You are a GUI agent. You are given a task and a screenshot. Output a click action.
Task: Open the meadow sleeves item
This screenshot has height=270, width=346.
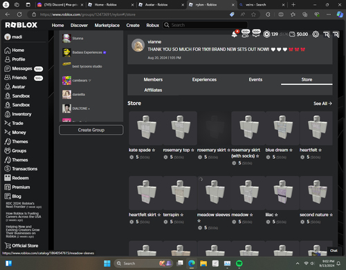tap(214, 203)
